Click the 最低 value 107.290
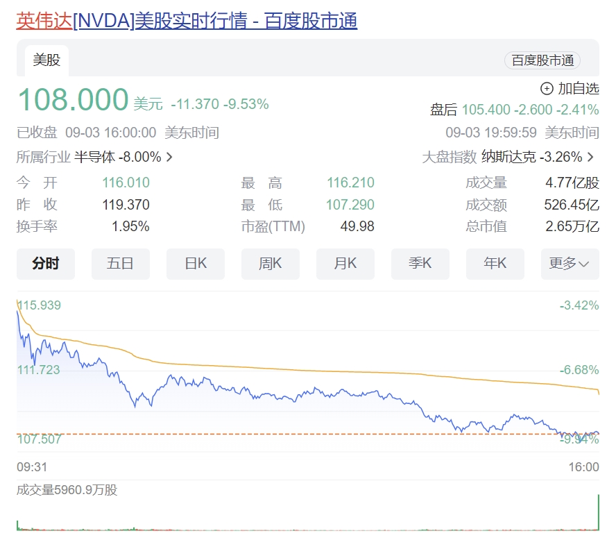 point(350,205)
